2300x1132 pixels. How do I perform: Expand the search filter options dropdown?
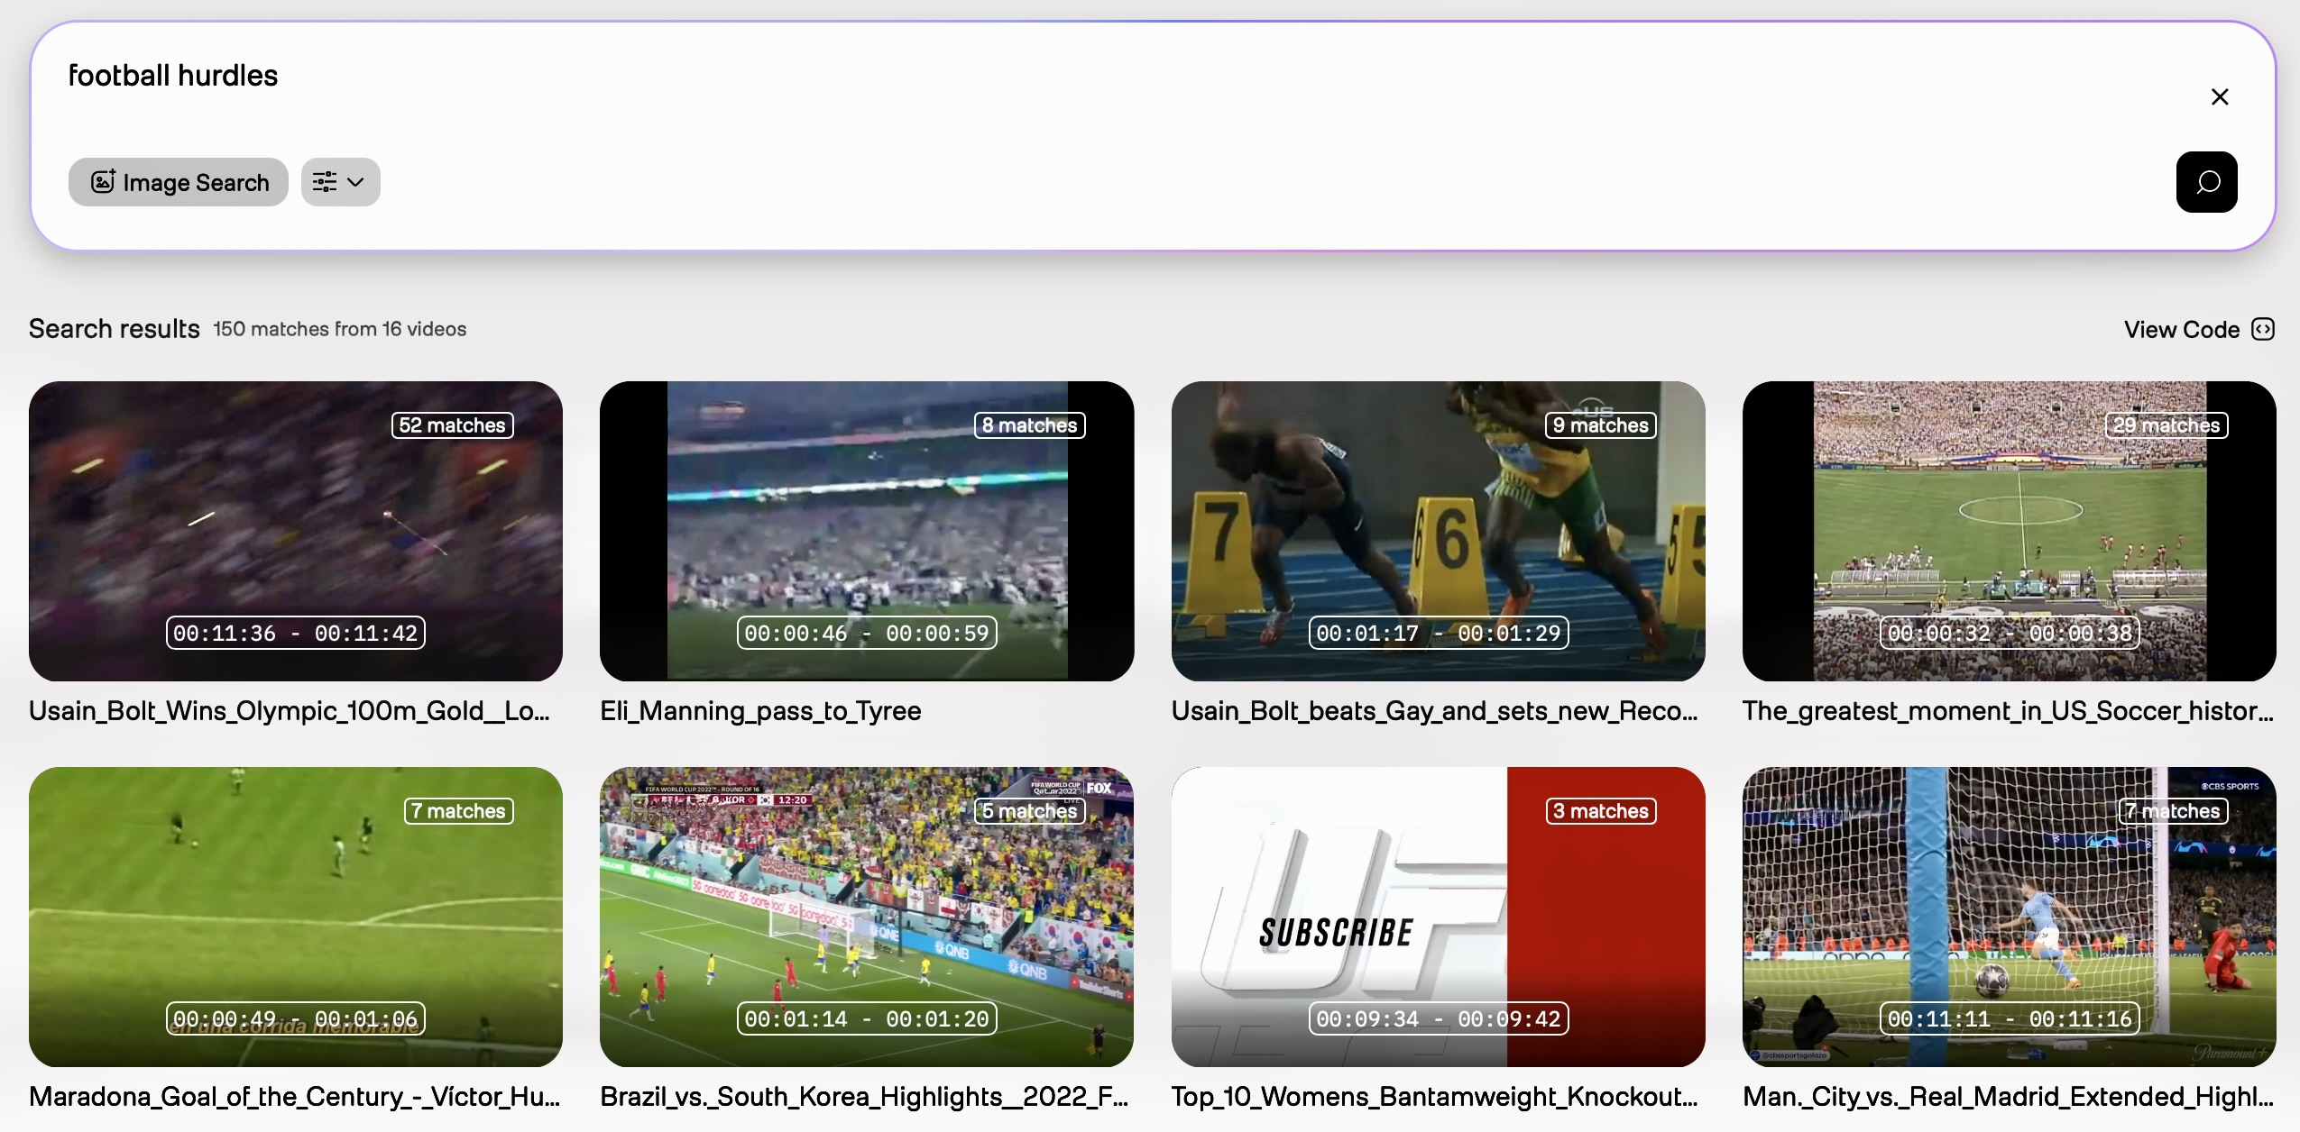340,182
